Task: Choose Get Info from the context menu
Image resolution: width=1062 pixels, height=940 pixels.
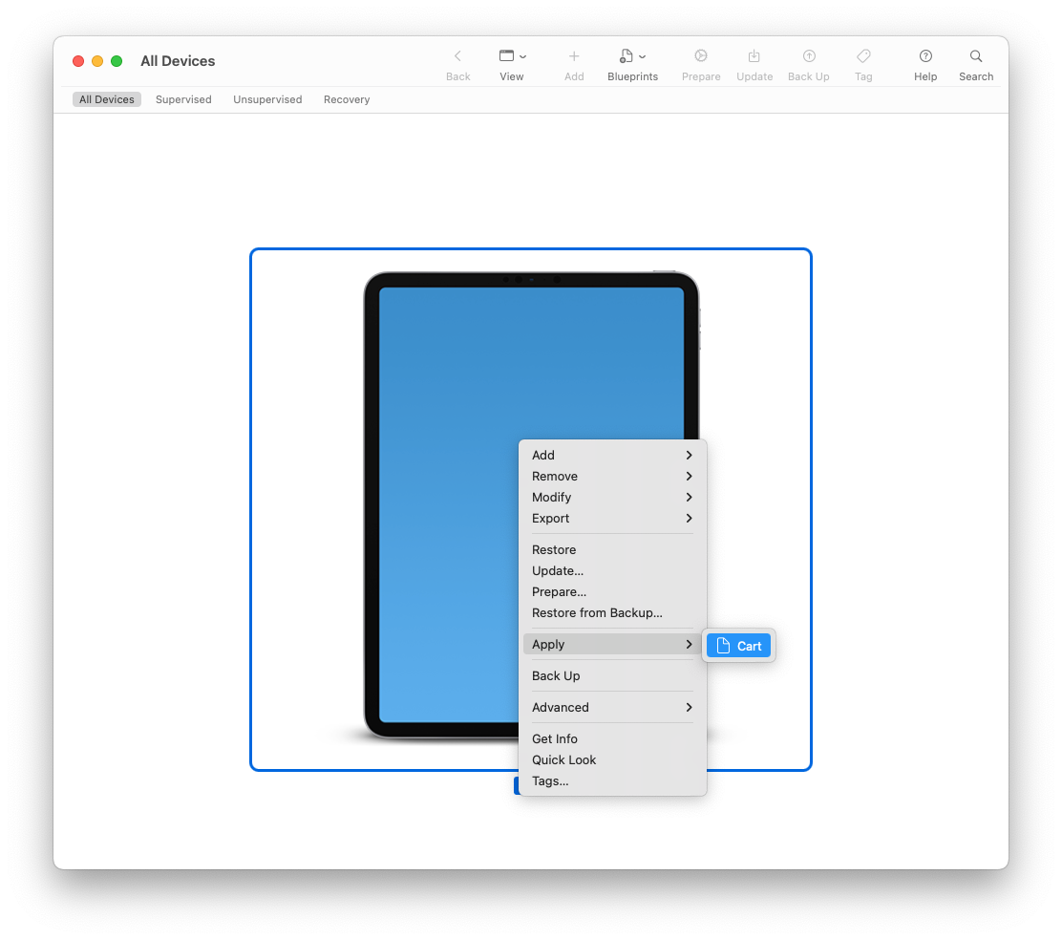Action: tap(611, 738)
